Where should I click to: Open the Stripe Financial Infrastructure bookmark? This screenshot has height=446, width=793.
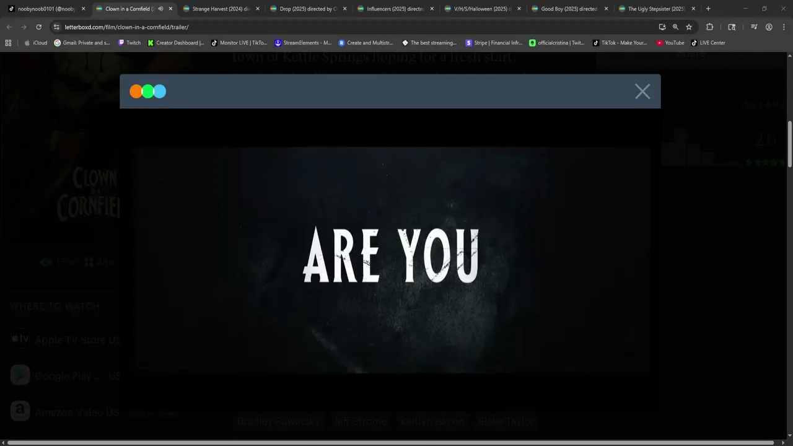coord(494,43)
